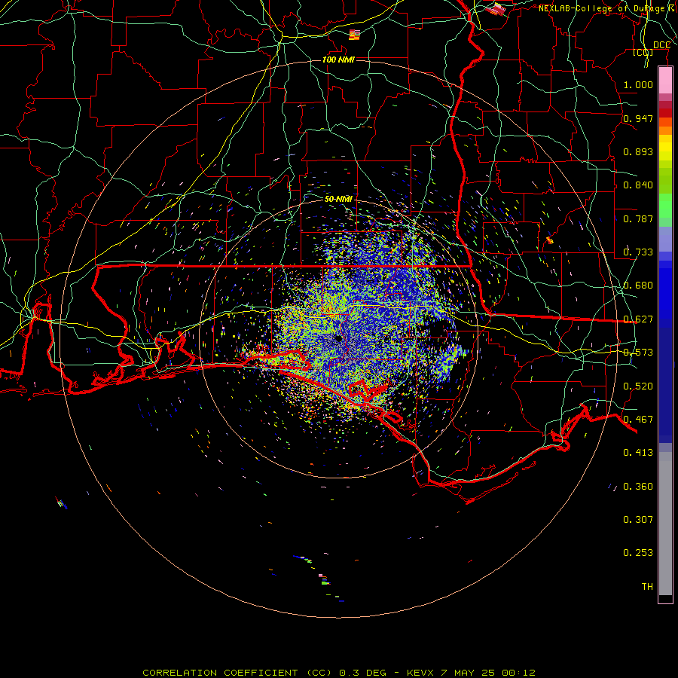The width and height of the screenshot is (678, 678).
Task: Click the 50 NMI range ring label
Action: (338, 199)
